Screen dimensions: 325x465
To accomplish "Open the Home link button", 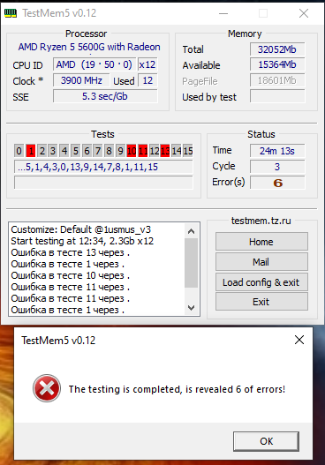I will pyautogui.click(x=261, y=242).
